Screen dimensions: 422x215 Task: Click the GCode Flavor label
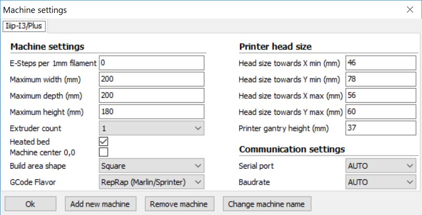coord(33,182)
